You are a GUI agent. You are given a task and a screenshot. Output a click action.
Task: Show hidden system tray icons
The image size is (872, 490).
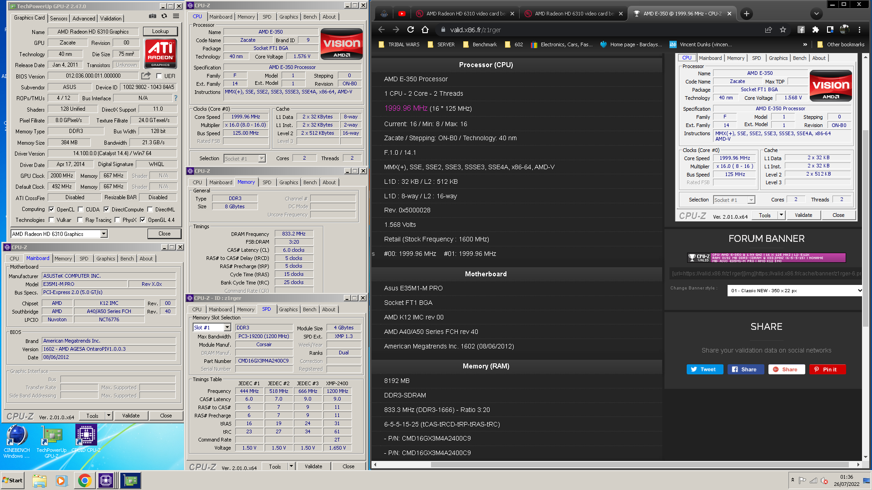click(x=793, y=480)
